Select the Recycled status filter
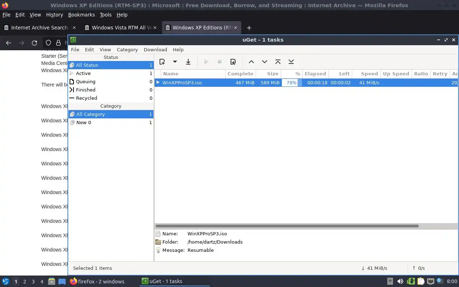The width and height of the screenshot is (459, 287). pos(111,98)
